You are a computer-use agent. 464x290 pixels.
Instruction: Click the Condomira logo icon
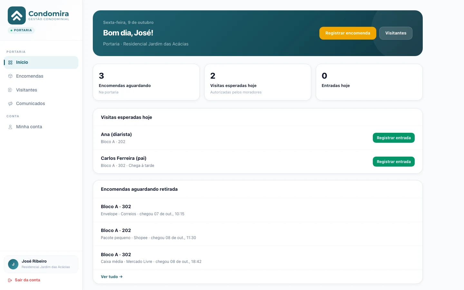(17, 15)
